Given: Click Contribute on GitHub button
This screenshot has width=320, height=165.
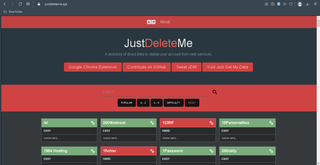Looking at the screenshot, I should [x=147, y=67].
